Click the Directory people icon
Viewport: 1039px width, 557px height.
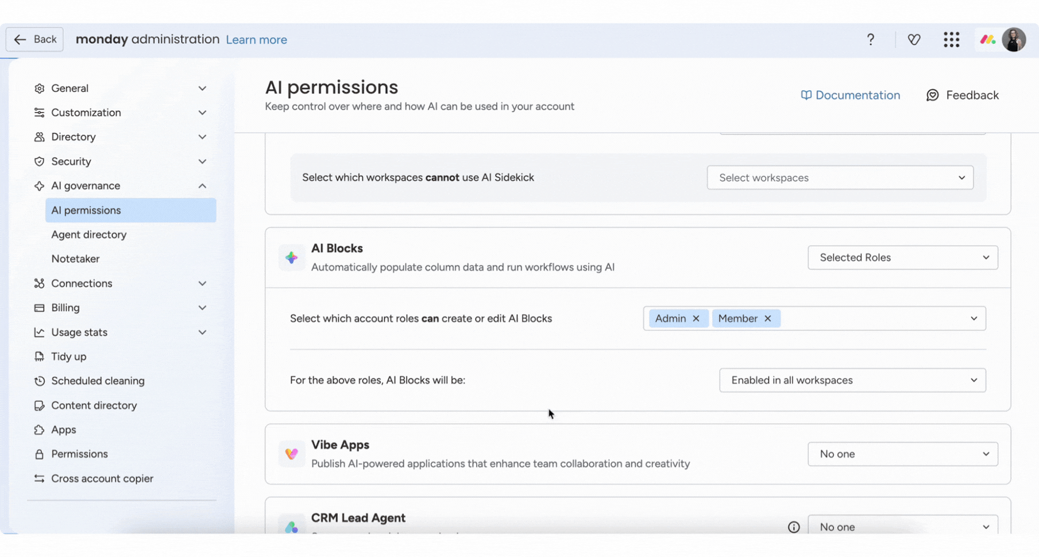click(39, 137)
